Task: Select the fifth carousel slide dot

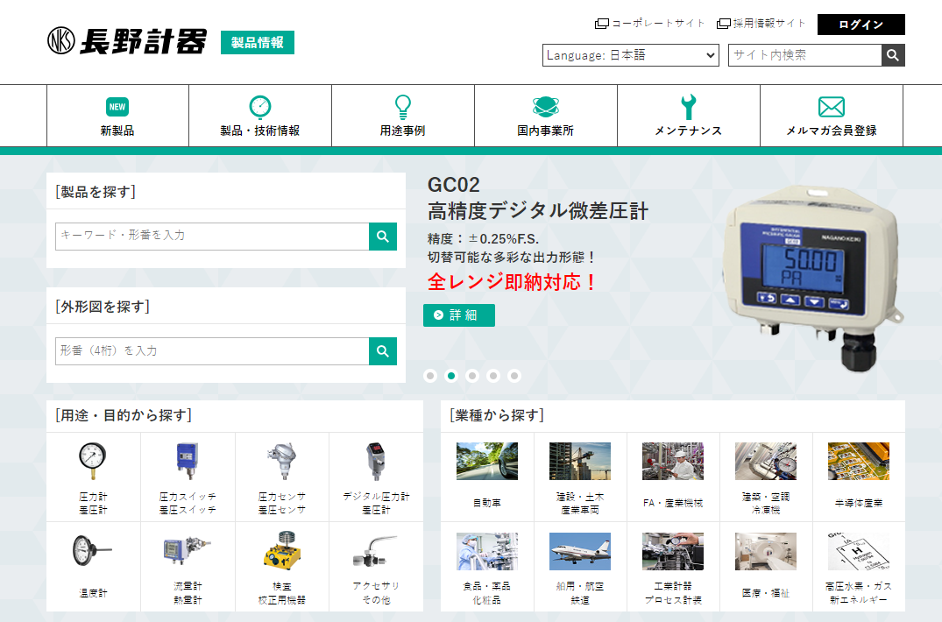Action: (x=514, y=376)
